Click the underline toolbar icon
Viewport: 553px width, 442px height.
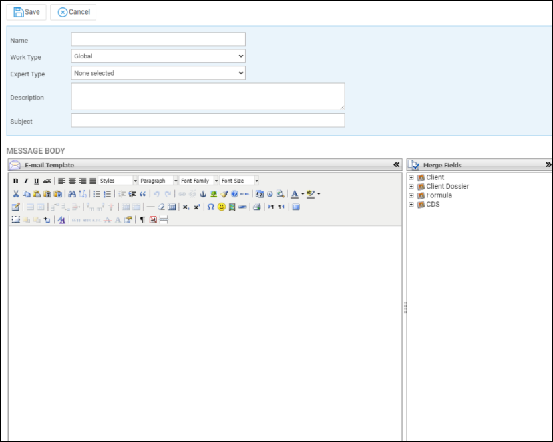coord(36,181)
